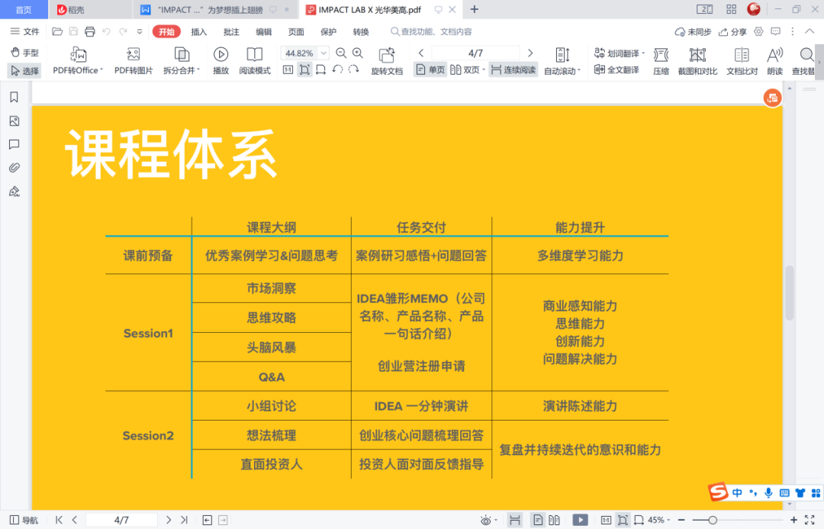Enable the 手型 hand tool mode
824x529 pixels.
click(24, 53)
